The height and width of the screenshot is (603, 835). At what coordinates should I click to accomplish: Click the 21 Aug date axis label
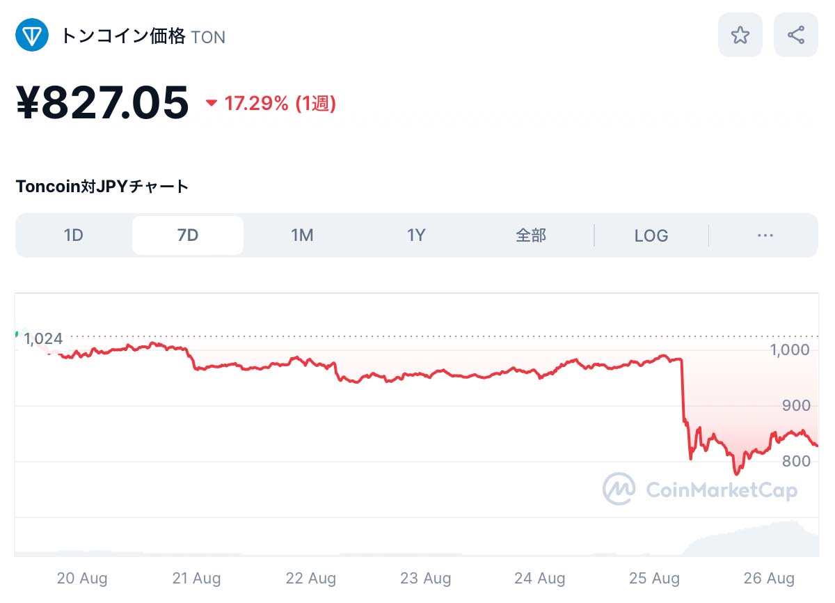pos(196,578)
